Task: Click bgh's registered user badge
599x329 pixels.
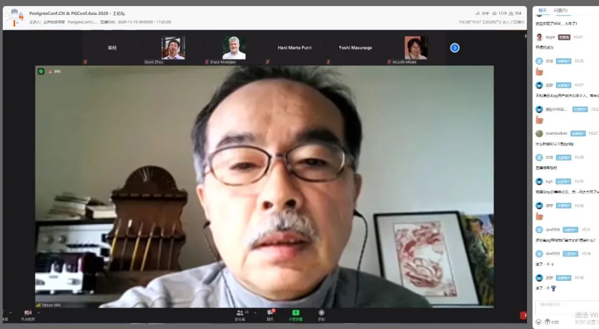Action: click(563, 182)
